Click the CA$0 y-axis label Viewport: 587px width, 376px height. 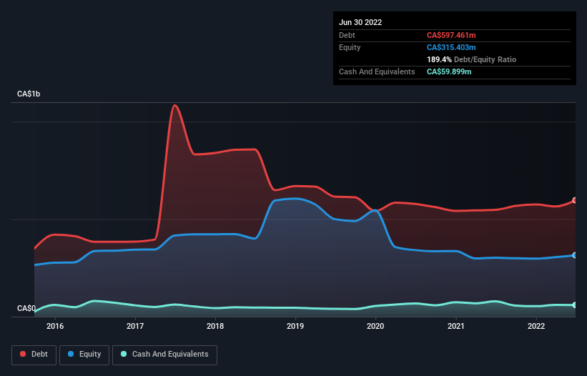point(26,308)
